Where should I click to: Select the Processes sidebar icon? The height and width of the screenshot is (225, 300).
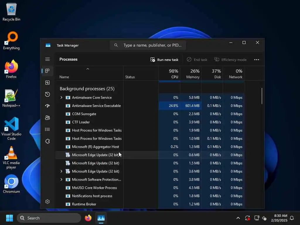[x=47, y=71]
